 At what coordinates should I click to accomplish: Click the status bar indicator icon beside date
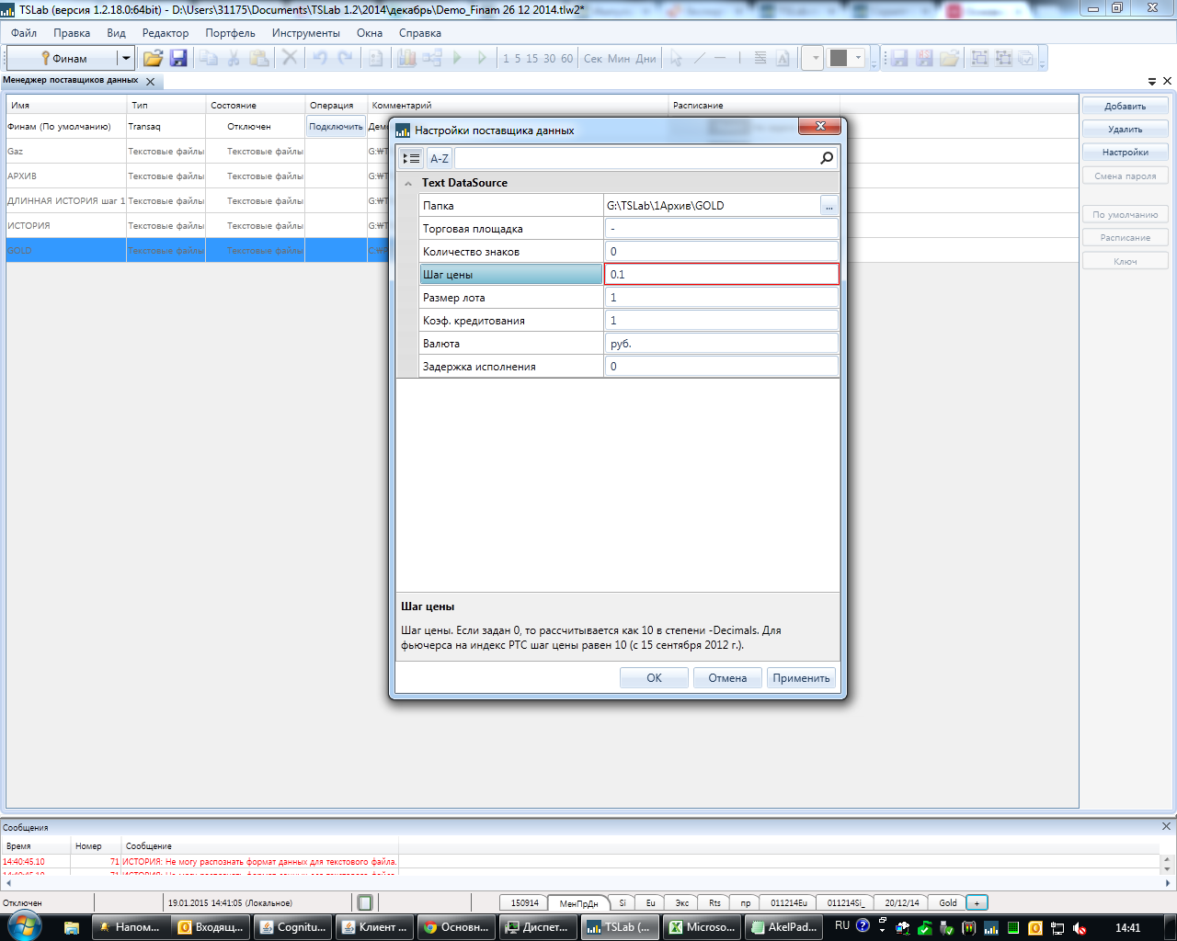[365, 902]
